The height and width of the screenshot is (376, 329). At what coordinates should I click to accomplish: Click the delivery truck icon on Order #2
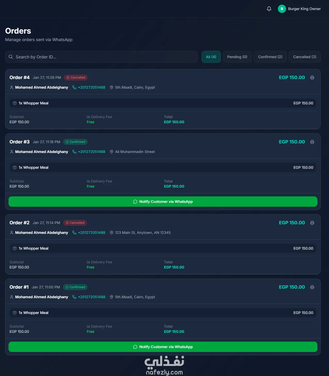coord(88,262)
